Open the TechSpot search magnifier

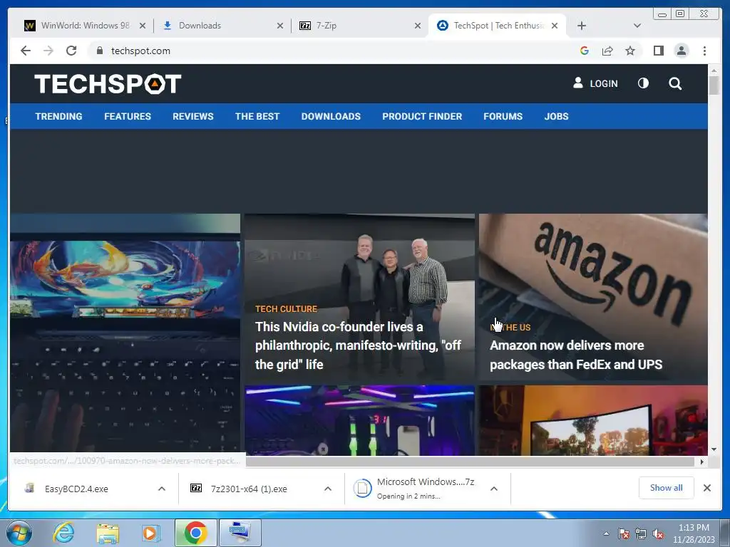pyautogui.click(x=675, y=83)
